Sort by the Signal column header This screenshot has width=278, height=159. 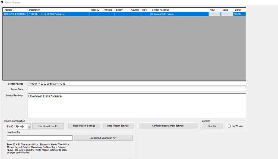tap(239, 10)
